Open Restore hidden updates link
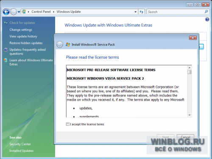Screen dimensions: 212x159 26,43
